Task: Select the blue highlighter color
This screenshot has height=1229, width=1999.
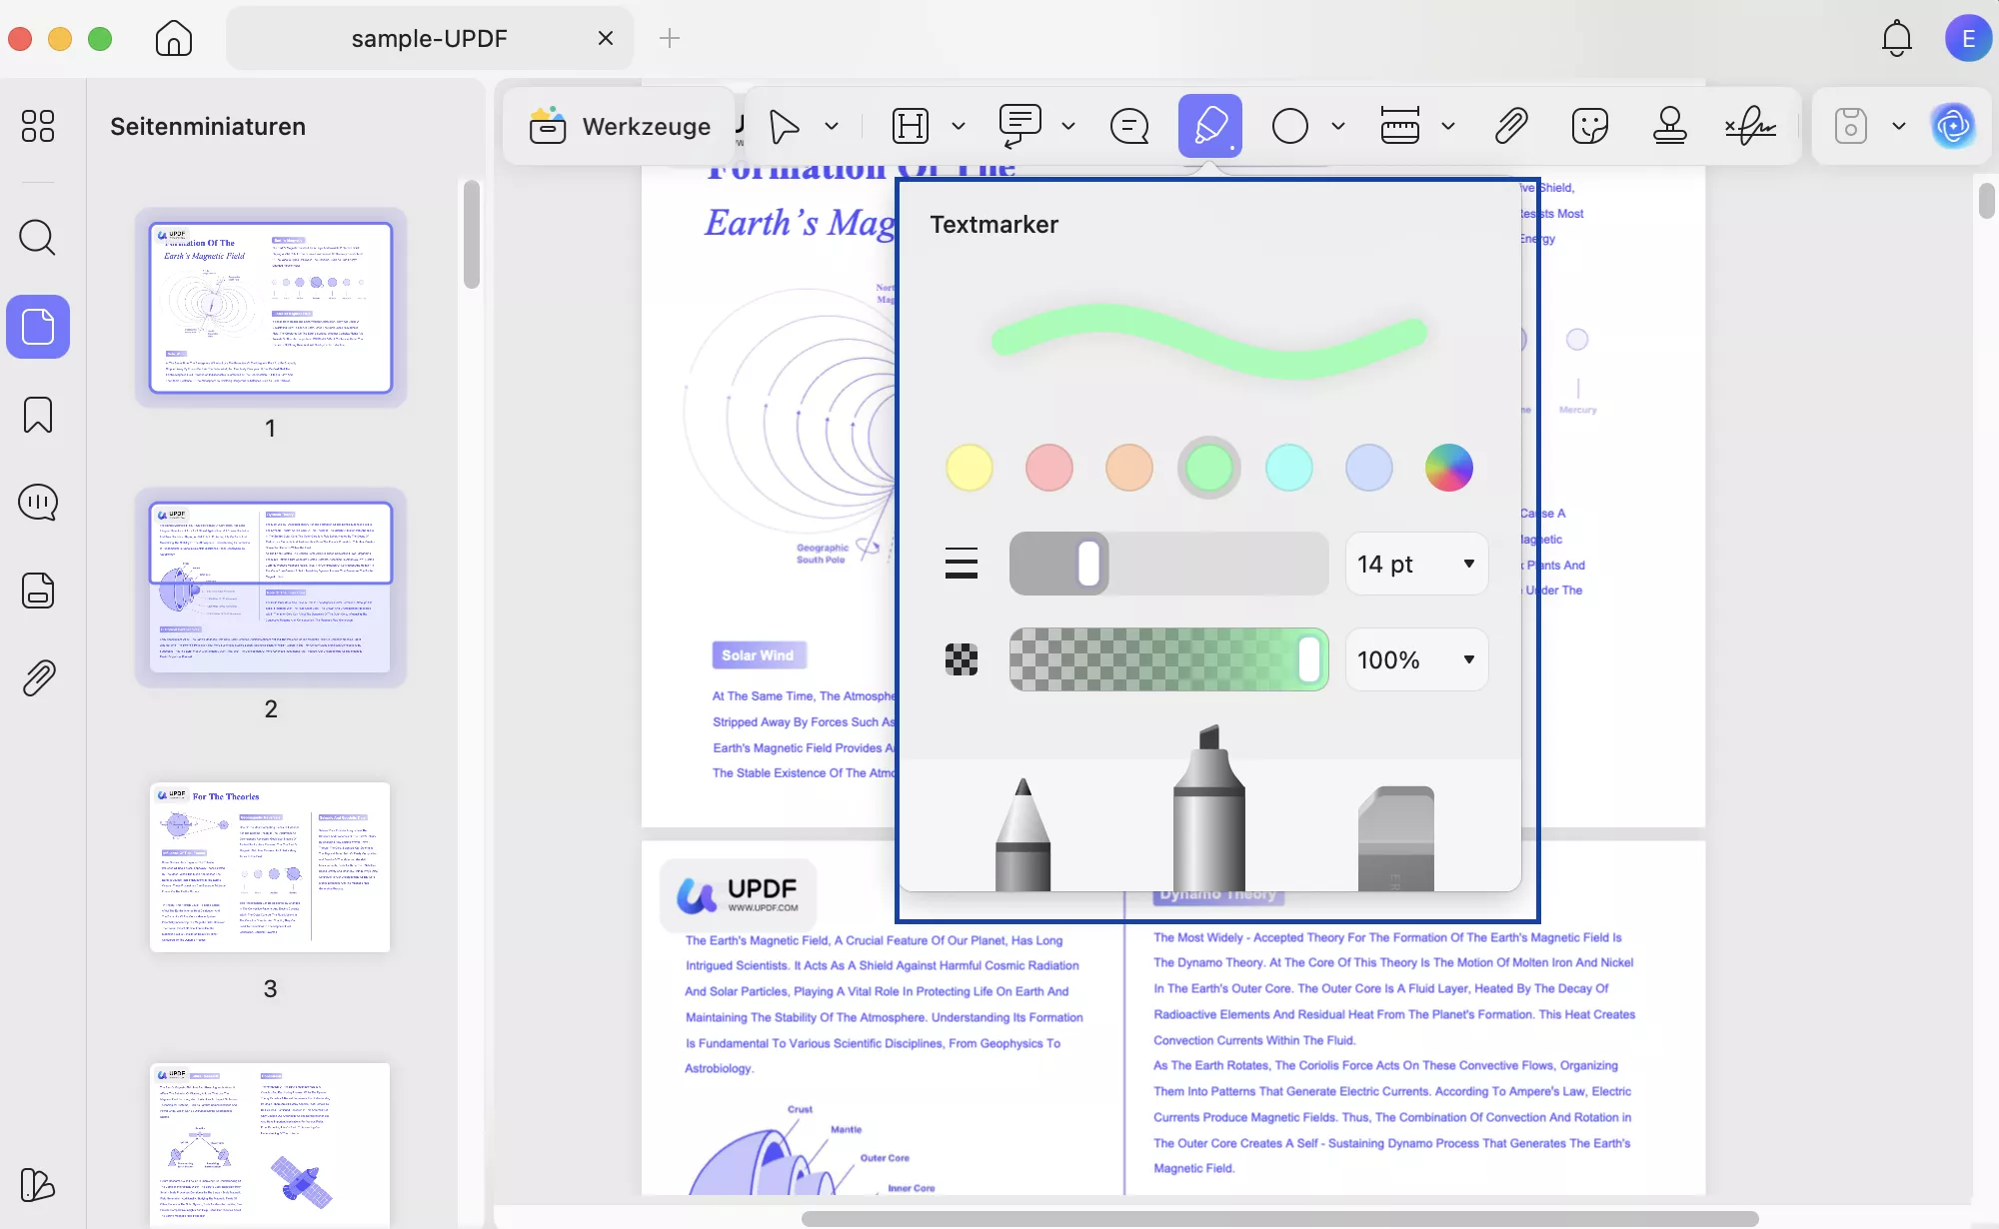Action: (1368, 468)
